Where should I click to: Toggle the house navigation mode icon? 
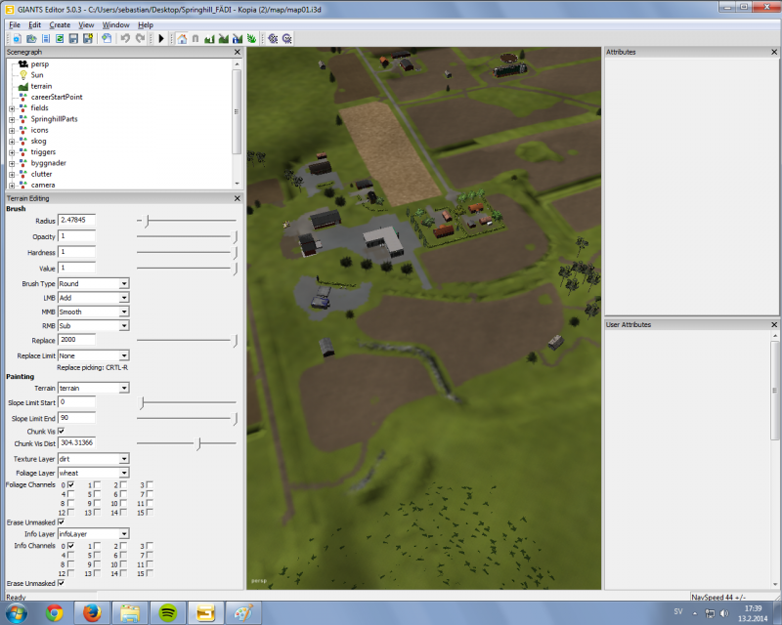coord(182,38)
